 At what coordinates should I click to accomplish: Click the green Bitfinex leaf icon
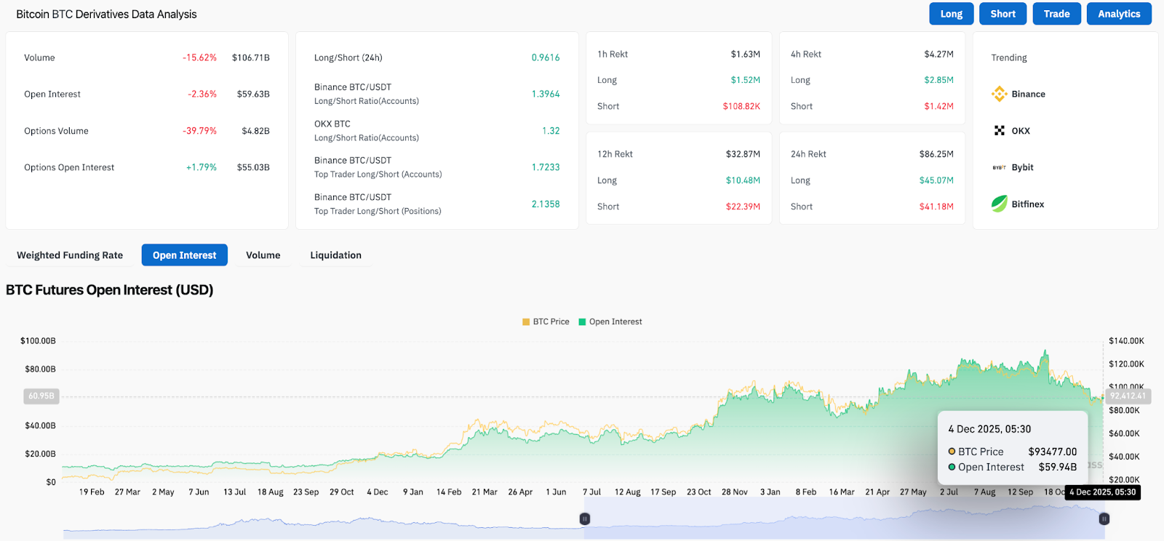click(x=999, y=204)
